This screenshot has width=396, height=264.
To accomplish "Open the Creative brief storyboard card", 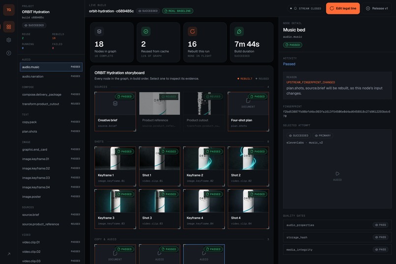I will pyautogui.click(x=115, y=112).
